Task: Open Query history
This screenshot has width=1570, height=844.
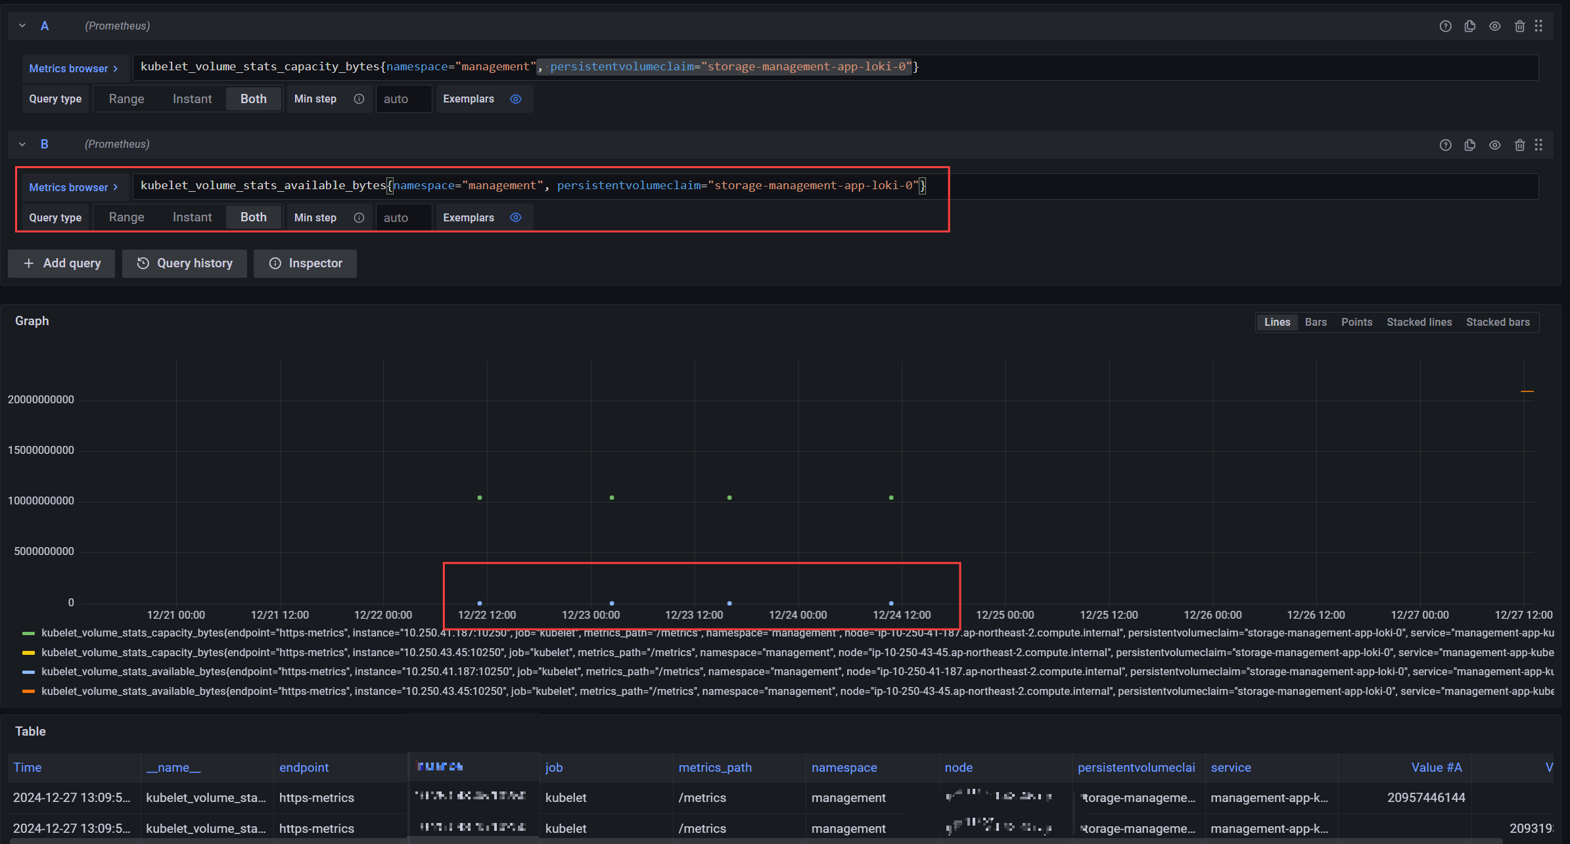Action: tap(185, 263)
